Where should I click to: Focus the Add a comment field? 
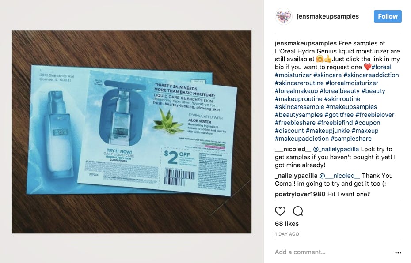[x=333, y=252]
